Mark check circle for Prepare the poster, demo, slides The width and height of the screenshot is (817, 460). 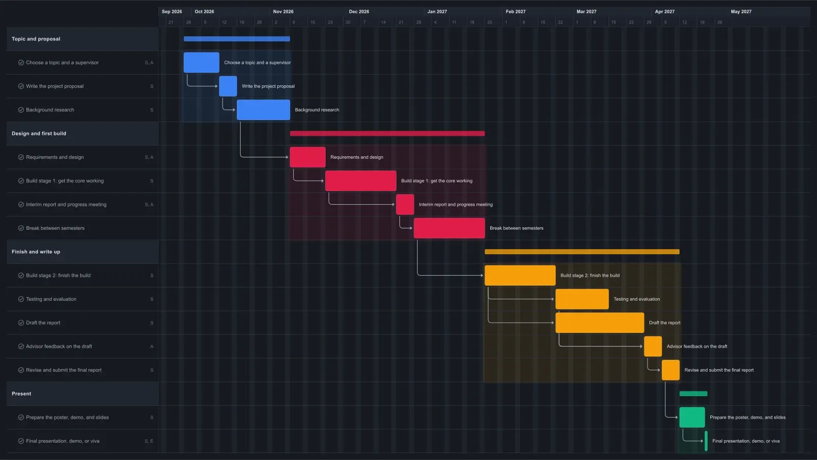point(21,418)
